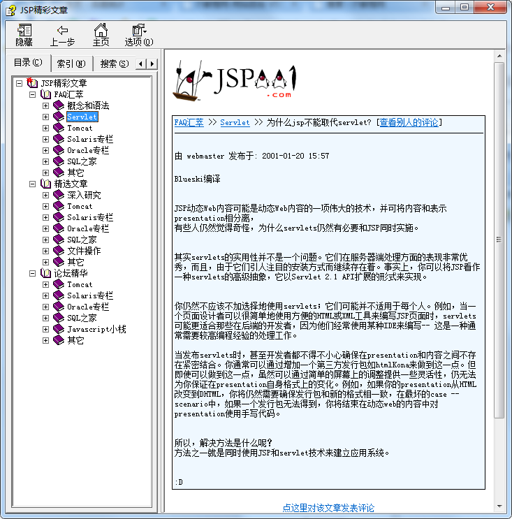Click the 上一步 (Back) arrow icon
Screen dimensions: 512x519
pos(62,30)
